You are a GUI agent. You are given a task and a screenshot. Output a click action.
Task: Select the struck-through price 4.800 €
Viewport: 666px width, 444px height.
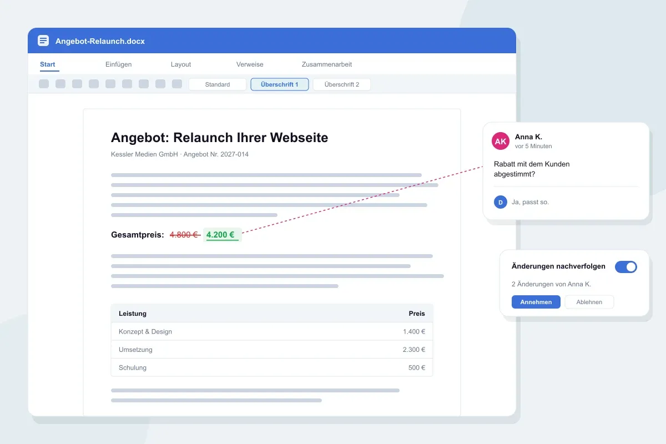point(185,235)
